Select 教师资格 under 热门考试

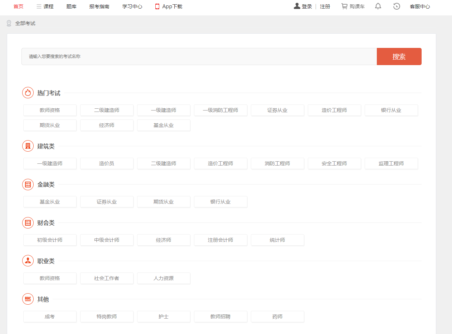tap(50, 110)
